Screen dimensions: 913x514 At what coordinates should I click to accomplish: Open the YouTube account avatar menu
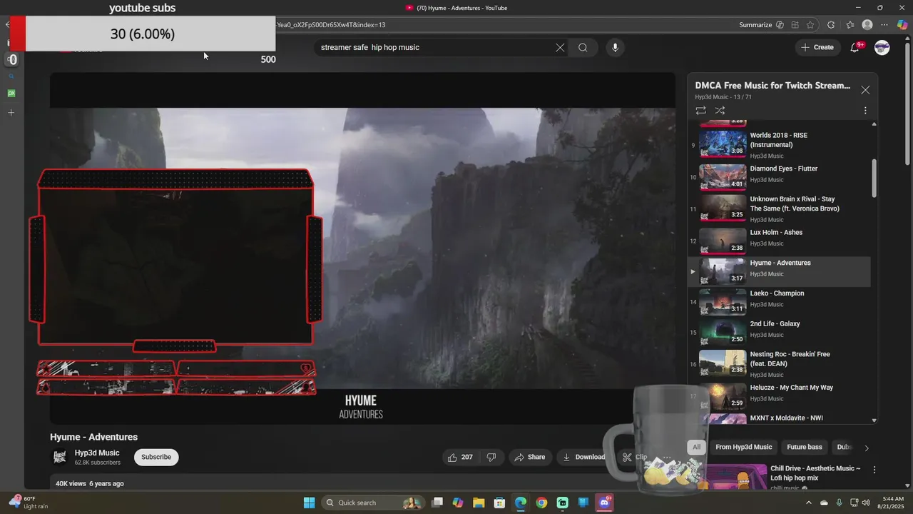(x=882, y=47)
